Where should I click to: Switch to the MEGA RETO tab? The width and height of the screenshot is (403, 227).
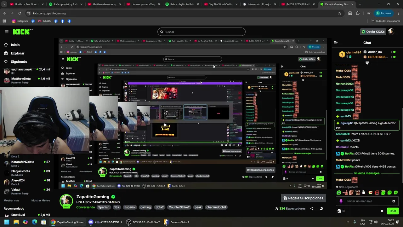pyautogui.click(x=297, y=4)
